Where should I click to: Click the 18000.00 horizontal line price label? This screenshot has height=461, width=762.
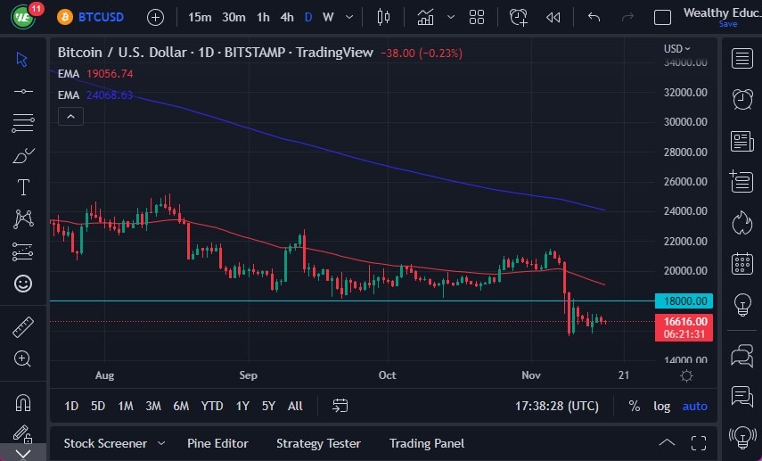point(684,301)
